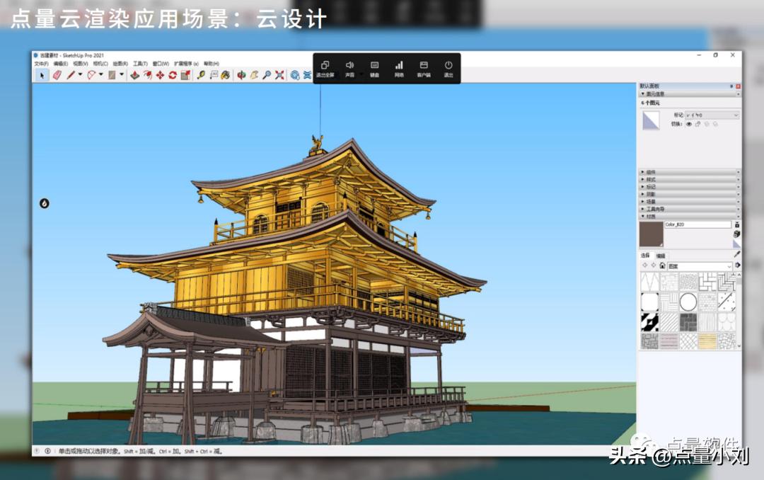Click the materials list scrollbar down arrow
This screenshot has height=480, width=764.
coord(739,346)
